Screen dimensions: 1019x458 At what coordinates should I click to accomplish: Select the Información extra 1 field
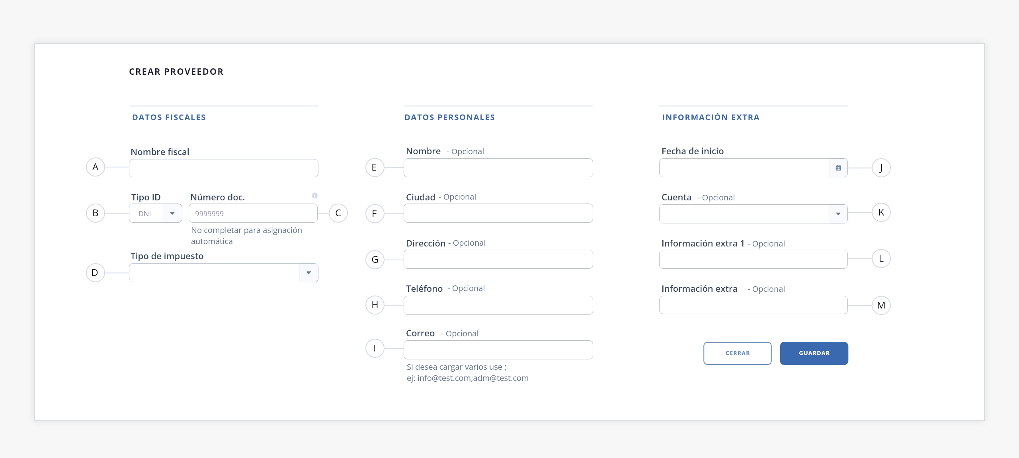(754, 259)
